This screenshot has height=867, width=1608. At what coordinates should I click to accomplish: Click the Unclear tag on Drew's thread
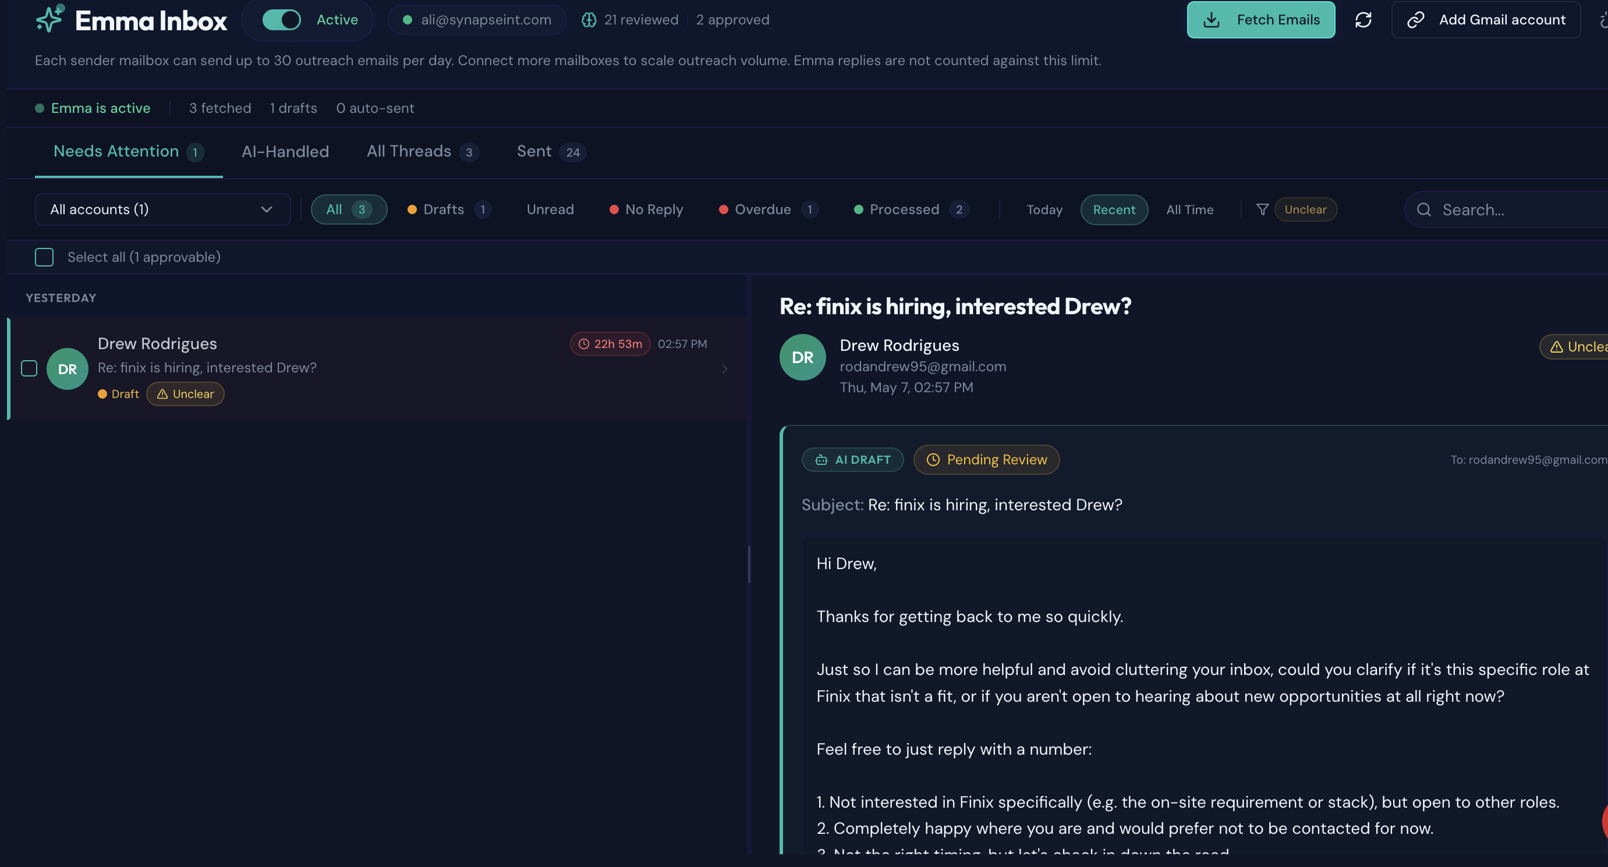185,394
